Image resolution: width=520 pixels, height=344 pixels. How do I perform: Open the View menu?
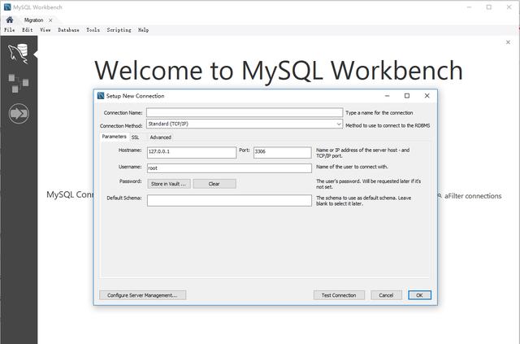click(x=45, y=30)
